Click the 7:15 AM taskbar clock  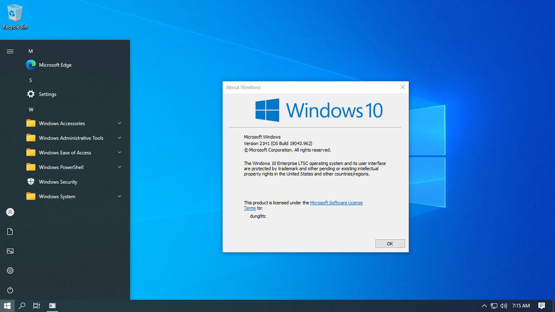(x=521, y=305)
